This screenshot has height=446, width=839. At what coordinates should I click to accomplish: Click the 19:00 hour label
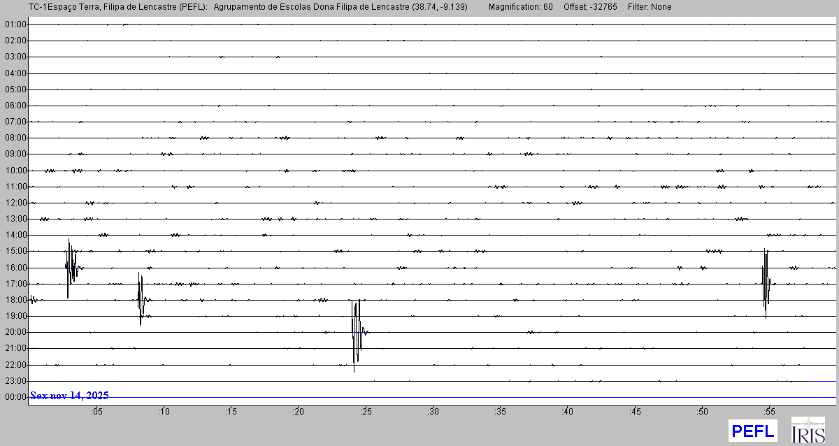15,316
